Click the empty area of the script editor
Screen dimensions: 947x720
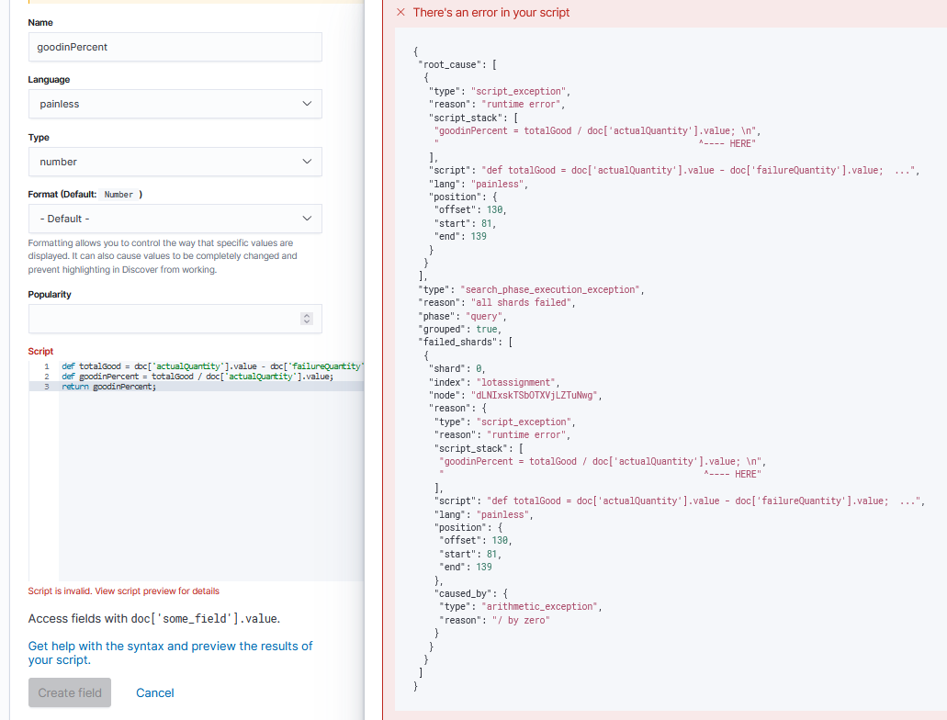pos(210,487)
